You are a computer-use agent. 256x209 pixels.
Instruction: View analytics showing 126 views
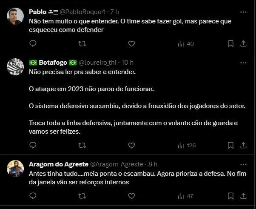click(186, 145)
